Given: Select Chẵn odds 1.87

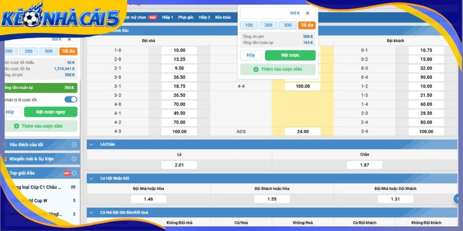Looking at the screenshot, I should 365,165.
